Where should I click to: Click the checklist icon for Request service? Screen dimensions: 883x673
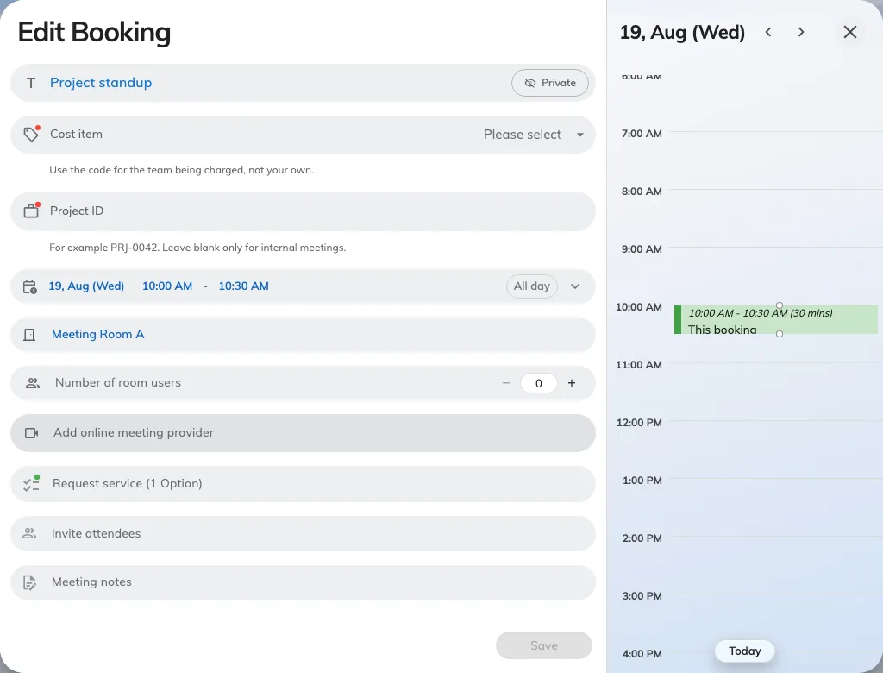coord(31,484)
